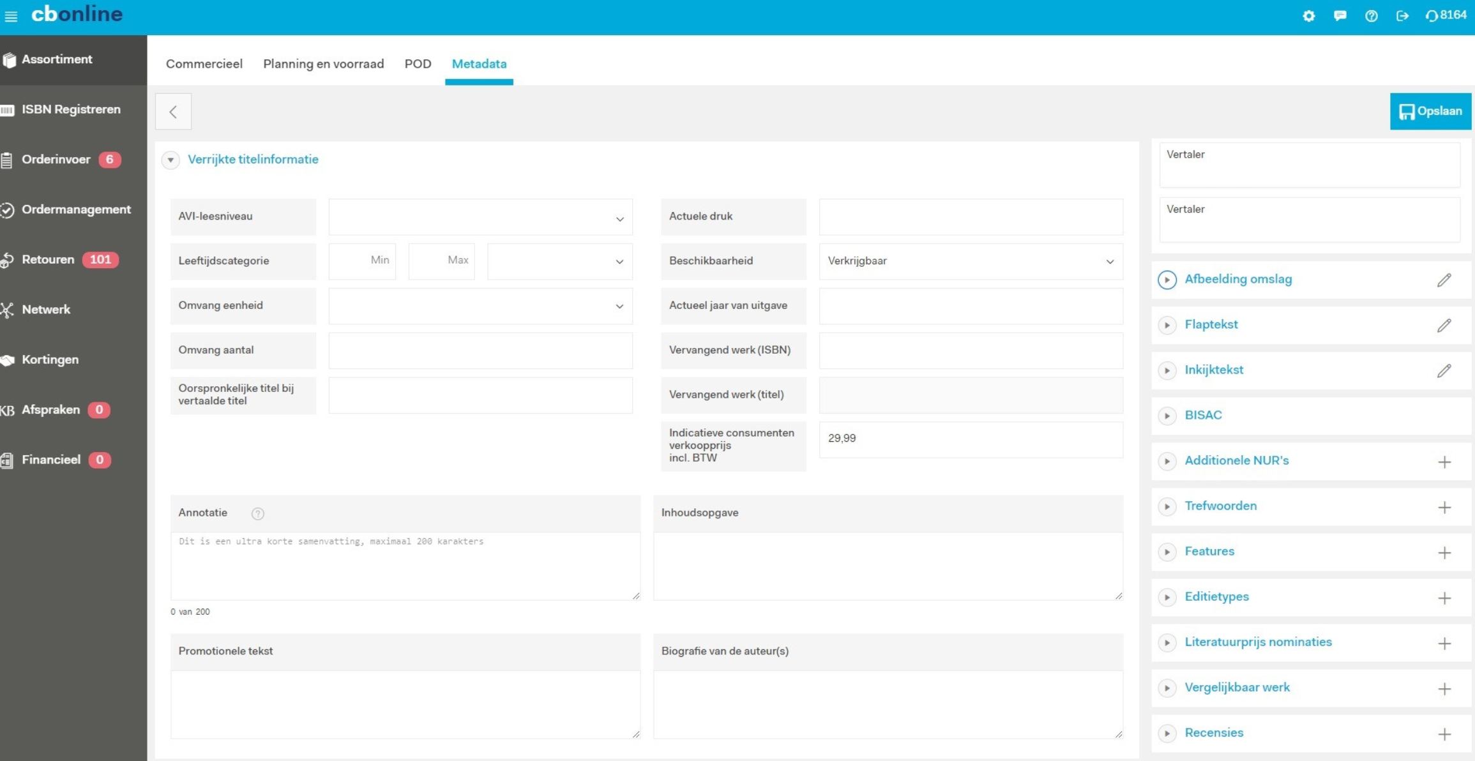This screenshot has width=1475, height=761.
Task: Switch to the Commercieel tab
Action: tap(204, 64)
